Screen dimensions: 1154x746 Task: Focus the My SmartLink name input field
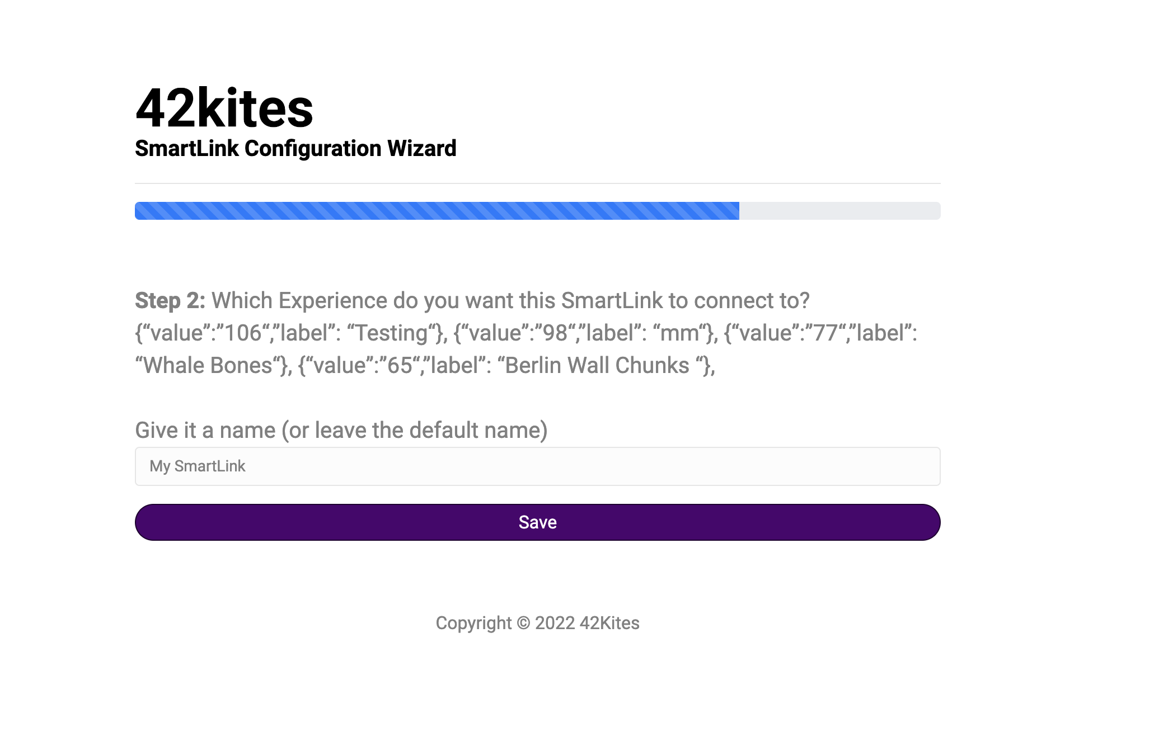coord(537,466)
